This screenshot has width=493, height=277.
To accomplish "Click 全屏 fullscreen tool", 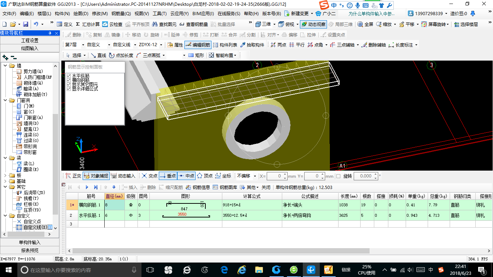I will click(365, 24).
